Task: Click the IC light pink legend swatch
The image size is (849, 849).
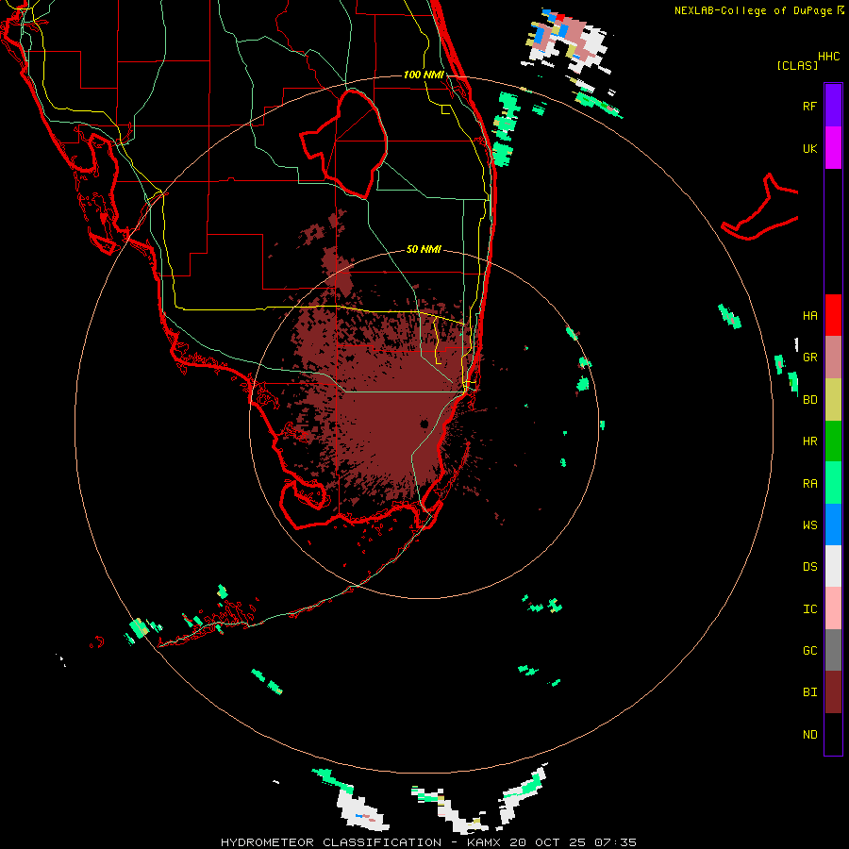Action: [833, 608]
